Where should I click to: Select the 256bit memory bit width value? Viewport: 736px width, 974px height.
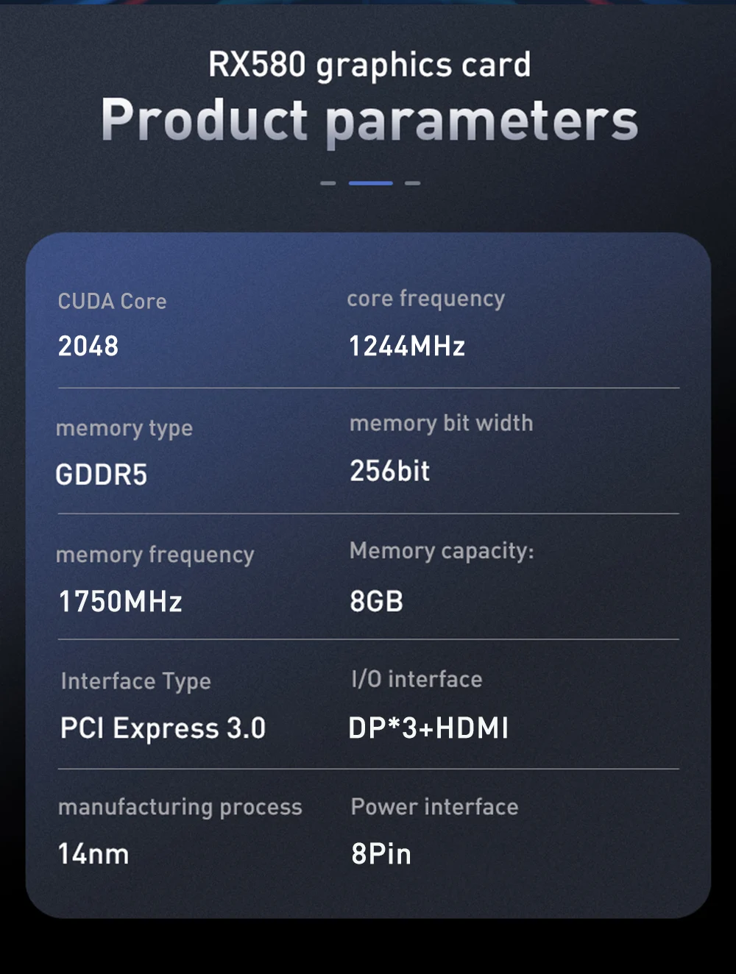click(x=390, y=471)
